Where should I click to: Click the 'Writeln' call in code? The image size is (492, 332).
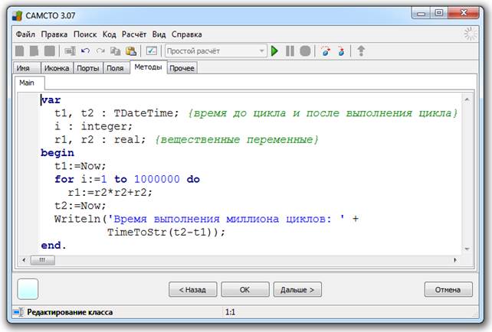[x=77, y=219]
